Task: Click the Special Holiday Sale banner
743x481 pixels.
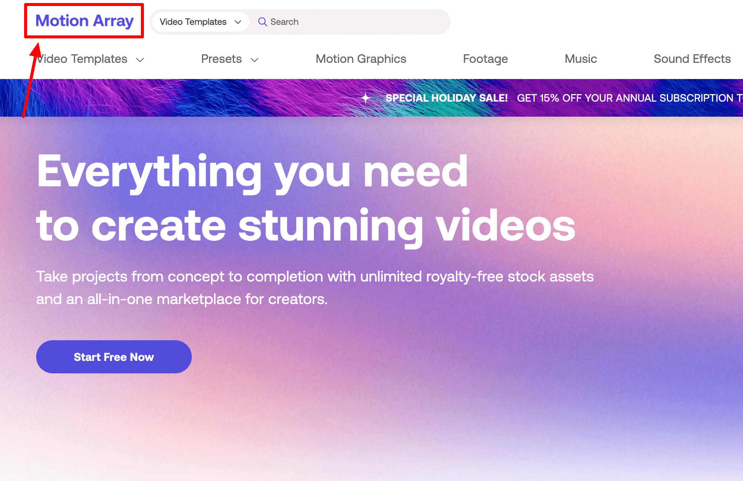Action: click(447, 98)
